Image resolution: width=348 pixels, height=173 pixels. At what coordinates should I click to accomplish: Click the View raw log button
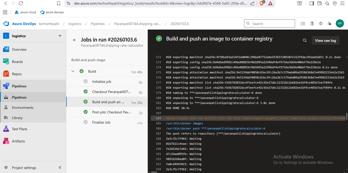click(325, 41)
